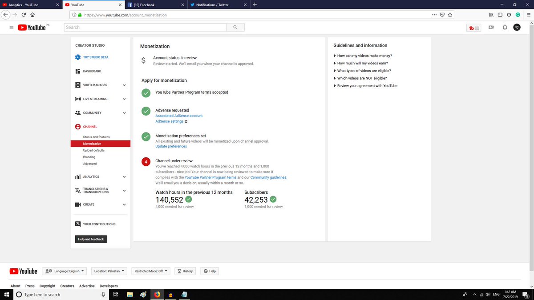Open Windows Start menu
534x300 pixels.
pos(7,294)
